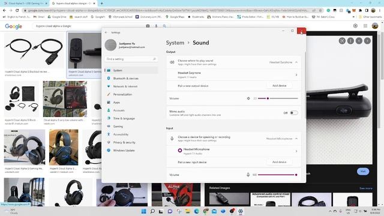Image resolution: width=384 pixels, height=216 pixels.
Task: Open Gaming settings
Action: [131, 127]
